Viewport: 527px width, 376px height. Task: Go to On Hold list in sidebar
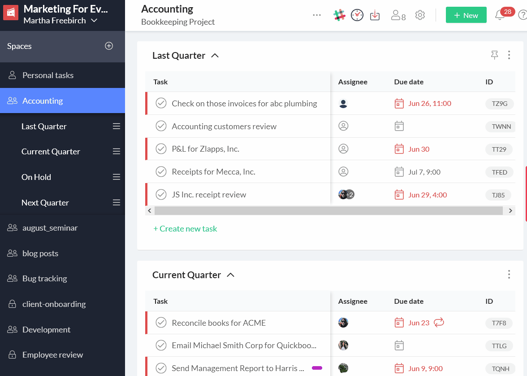tap(36, 177)
